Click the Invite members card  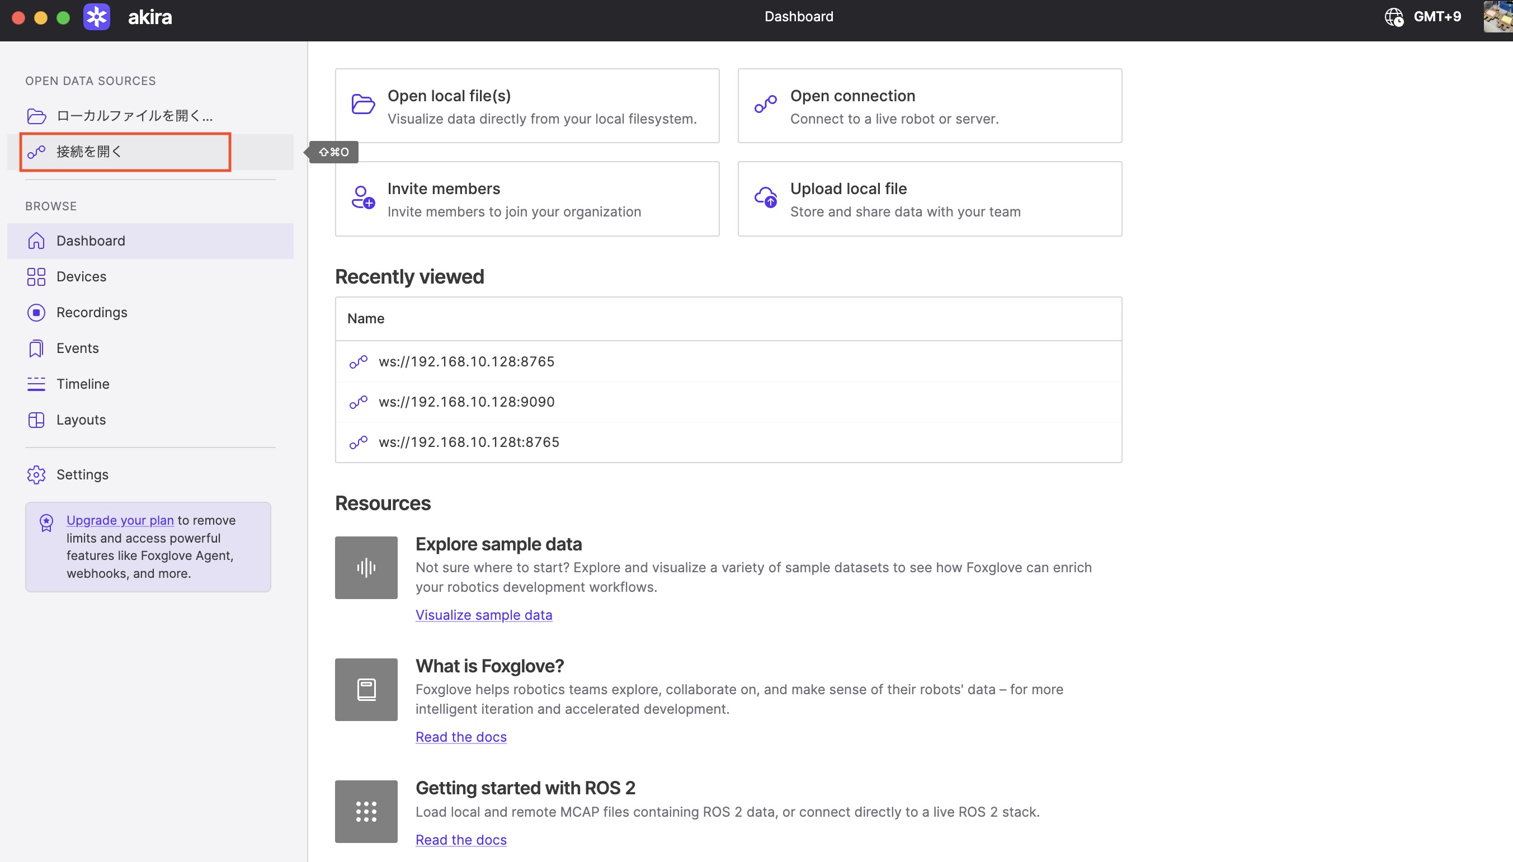[x=527, y=199]
